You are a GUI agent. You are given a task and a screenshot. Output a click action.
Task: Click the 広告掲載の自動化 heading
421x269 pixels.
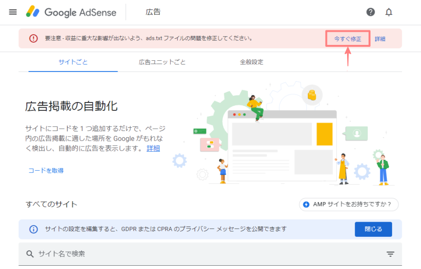72,106
